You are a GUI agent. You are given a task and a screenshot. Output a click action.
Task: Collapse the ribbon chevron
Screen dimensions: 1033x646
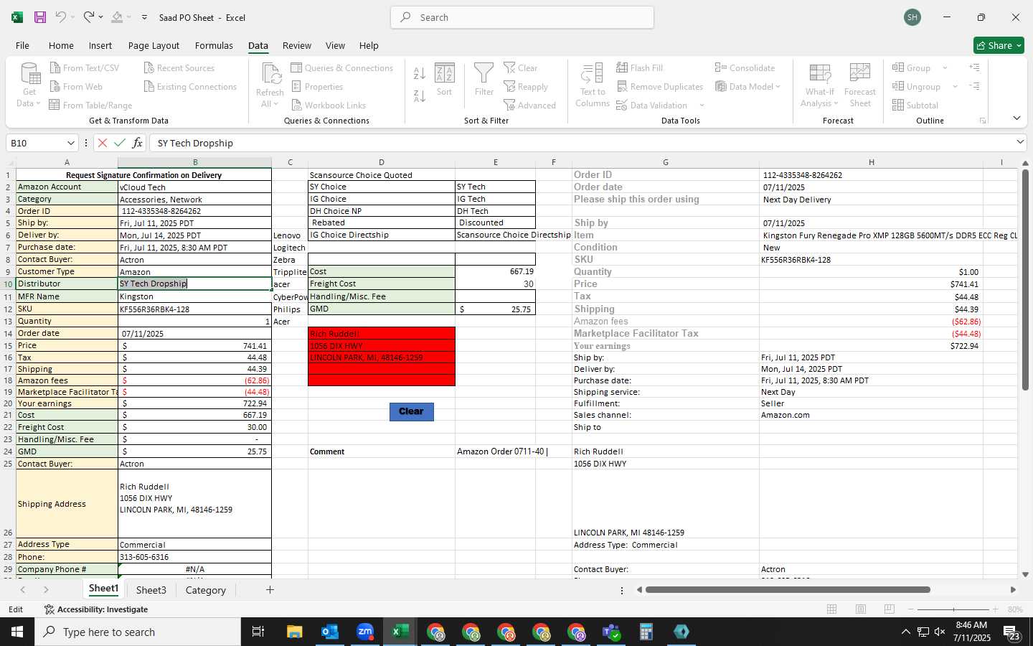(x=1017, y=118)
